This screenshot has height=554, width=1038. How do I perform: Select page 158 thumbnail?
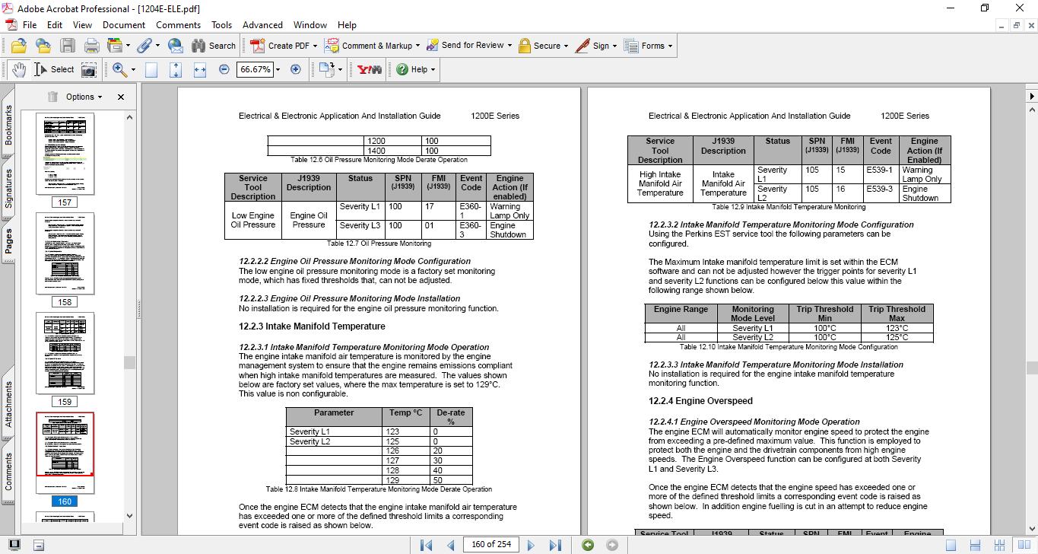point(65,254)
